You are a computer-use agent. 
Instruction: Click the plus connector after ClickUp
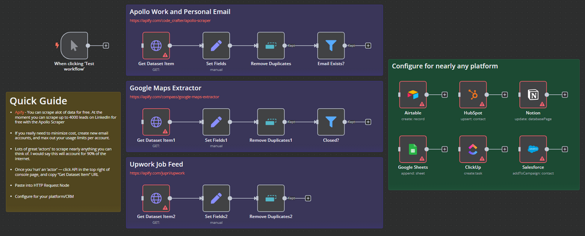click(505, 149)
